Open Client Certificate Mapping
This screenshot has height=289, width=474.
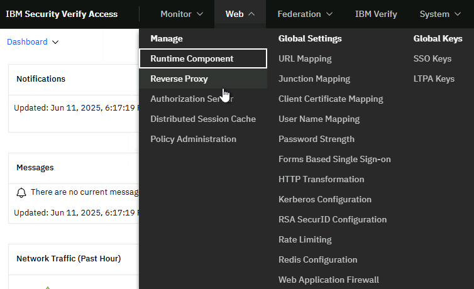[x=331, y=99]
